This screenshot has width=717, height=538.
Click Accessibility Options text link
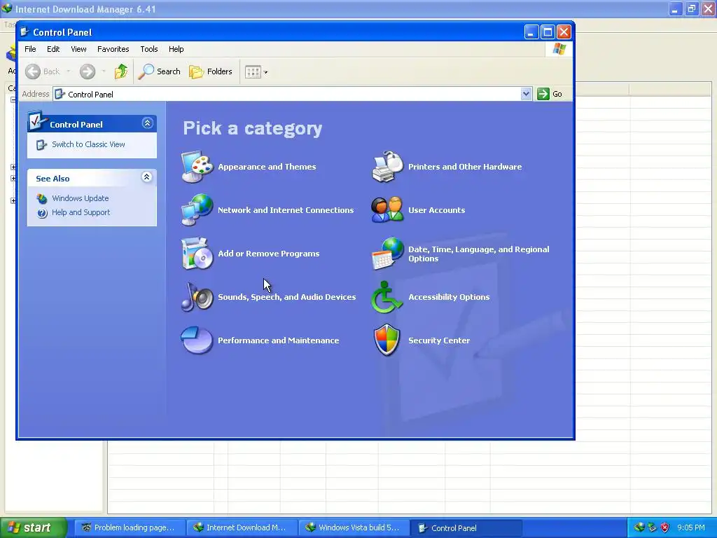[x=449, y=297]
